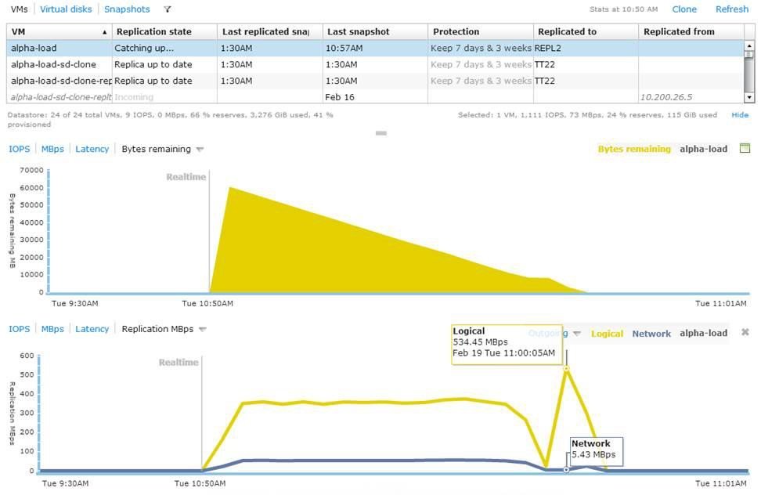Switch to the Snapshots tab
761x495 pixels.
click(127, 9)
